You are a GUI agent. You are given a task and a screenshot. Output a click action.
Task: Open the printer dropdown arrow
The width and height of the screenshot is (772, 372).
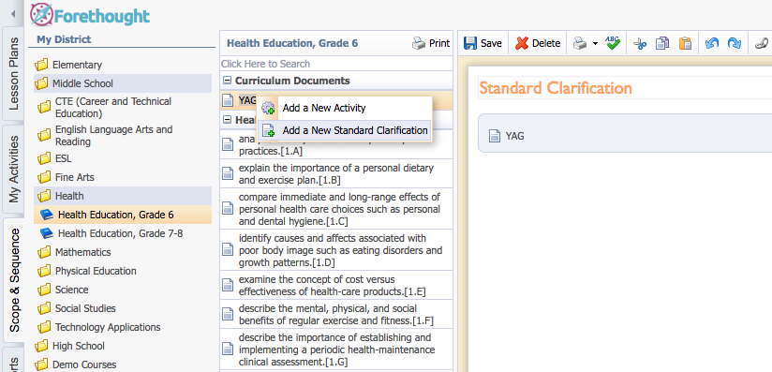point(595,44)
